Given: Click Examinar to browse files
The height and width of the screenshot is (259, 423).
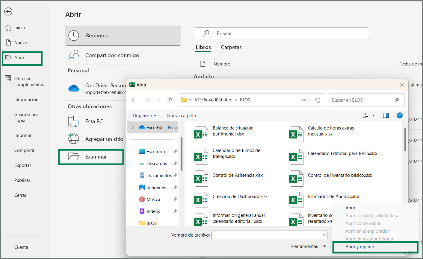Looking at the screenshot, I should pyautogui.click(x=91, y=157).
